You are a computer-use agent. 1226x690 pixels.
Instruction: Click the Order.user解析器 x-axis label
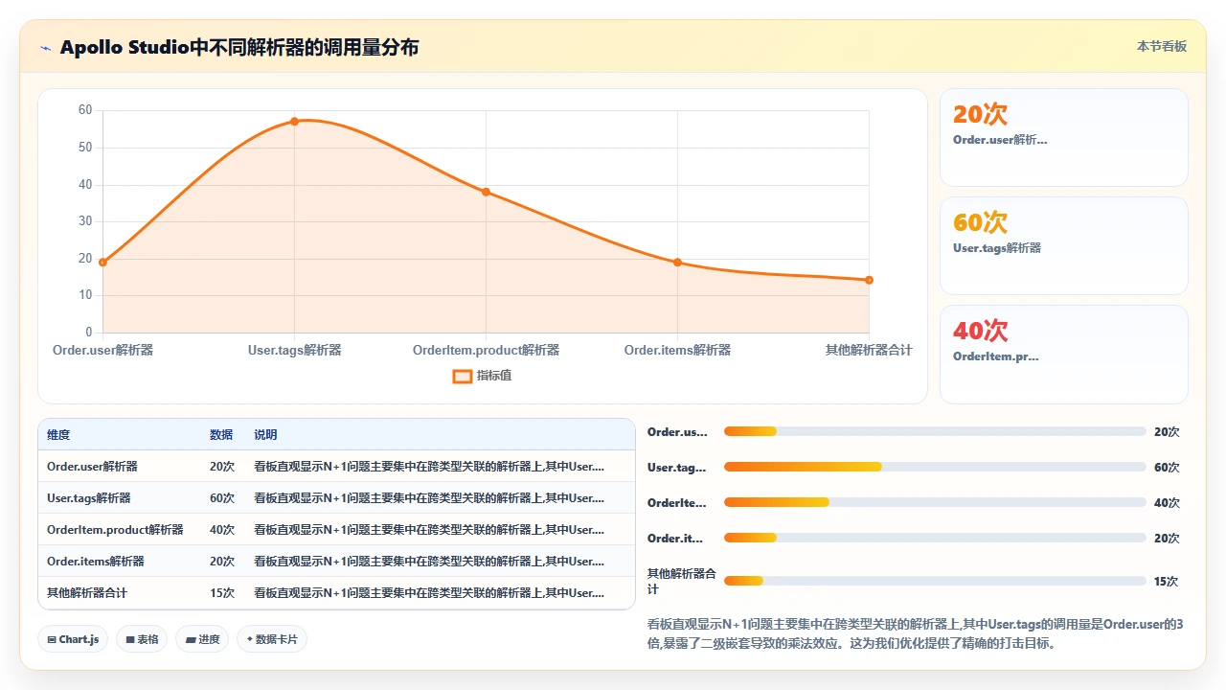[x=102, y=351]
